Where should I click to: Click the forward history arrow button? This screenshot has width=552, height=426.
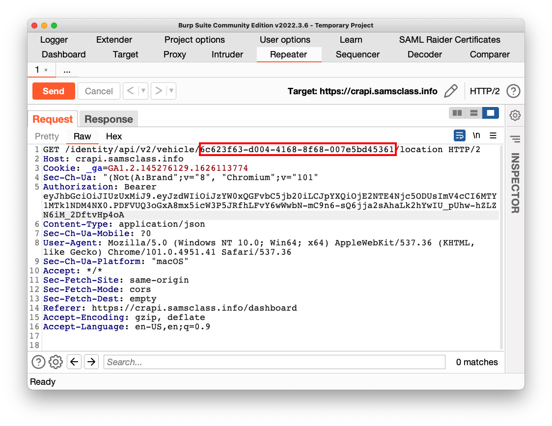click(159, 91)
